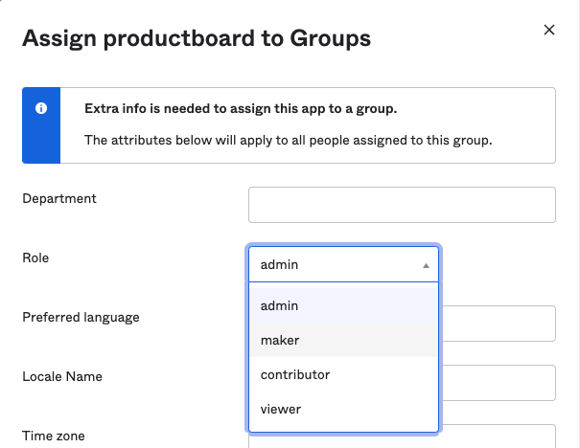
Task: Click the Time zone label
Action: [x=54, y=436]
